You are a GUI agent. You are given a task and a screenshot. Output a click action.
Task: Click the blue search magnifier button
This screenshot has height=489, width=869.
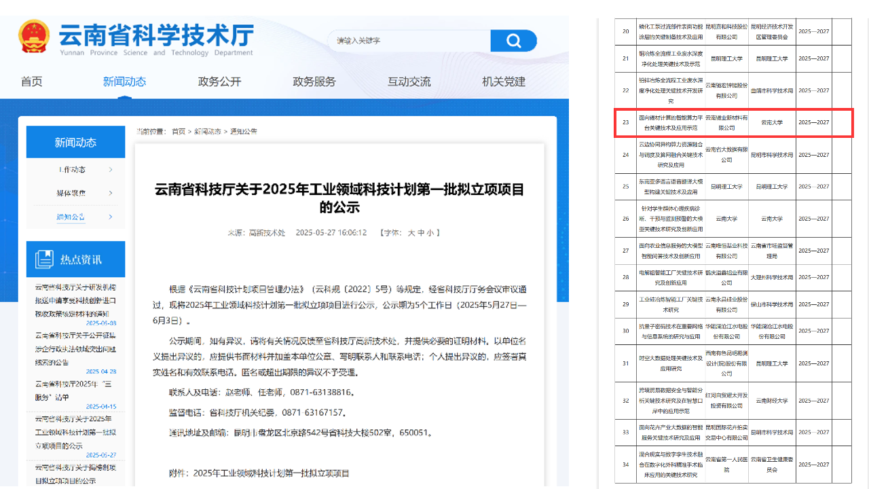tap(513, 41)
